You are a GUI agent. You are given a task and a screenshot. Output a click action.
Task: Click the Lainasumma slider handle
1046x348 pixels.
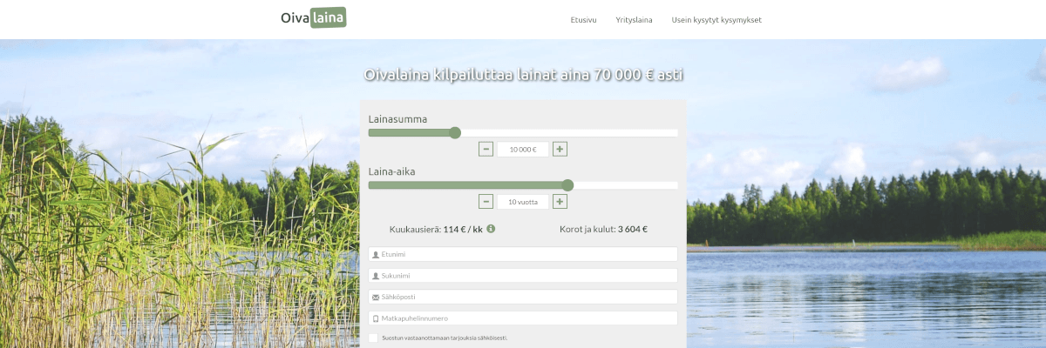(x=454, y=132)
